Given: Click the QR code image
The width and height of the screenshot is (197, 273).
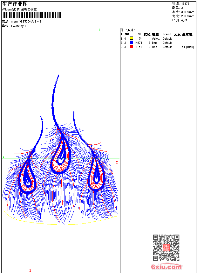Looking at the screenshot, I should tap(166, 248).
